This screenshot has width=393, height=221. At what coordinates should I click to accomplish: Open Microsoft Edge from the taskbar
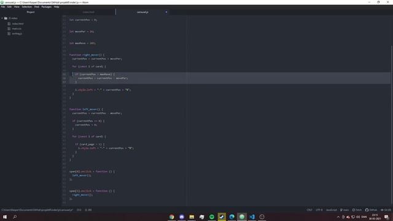232,217
